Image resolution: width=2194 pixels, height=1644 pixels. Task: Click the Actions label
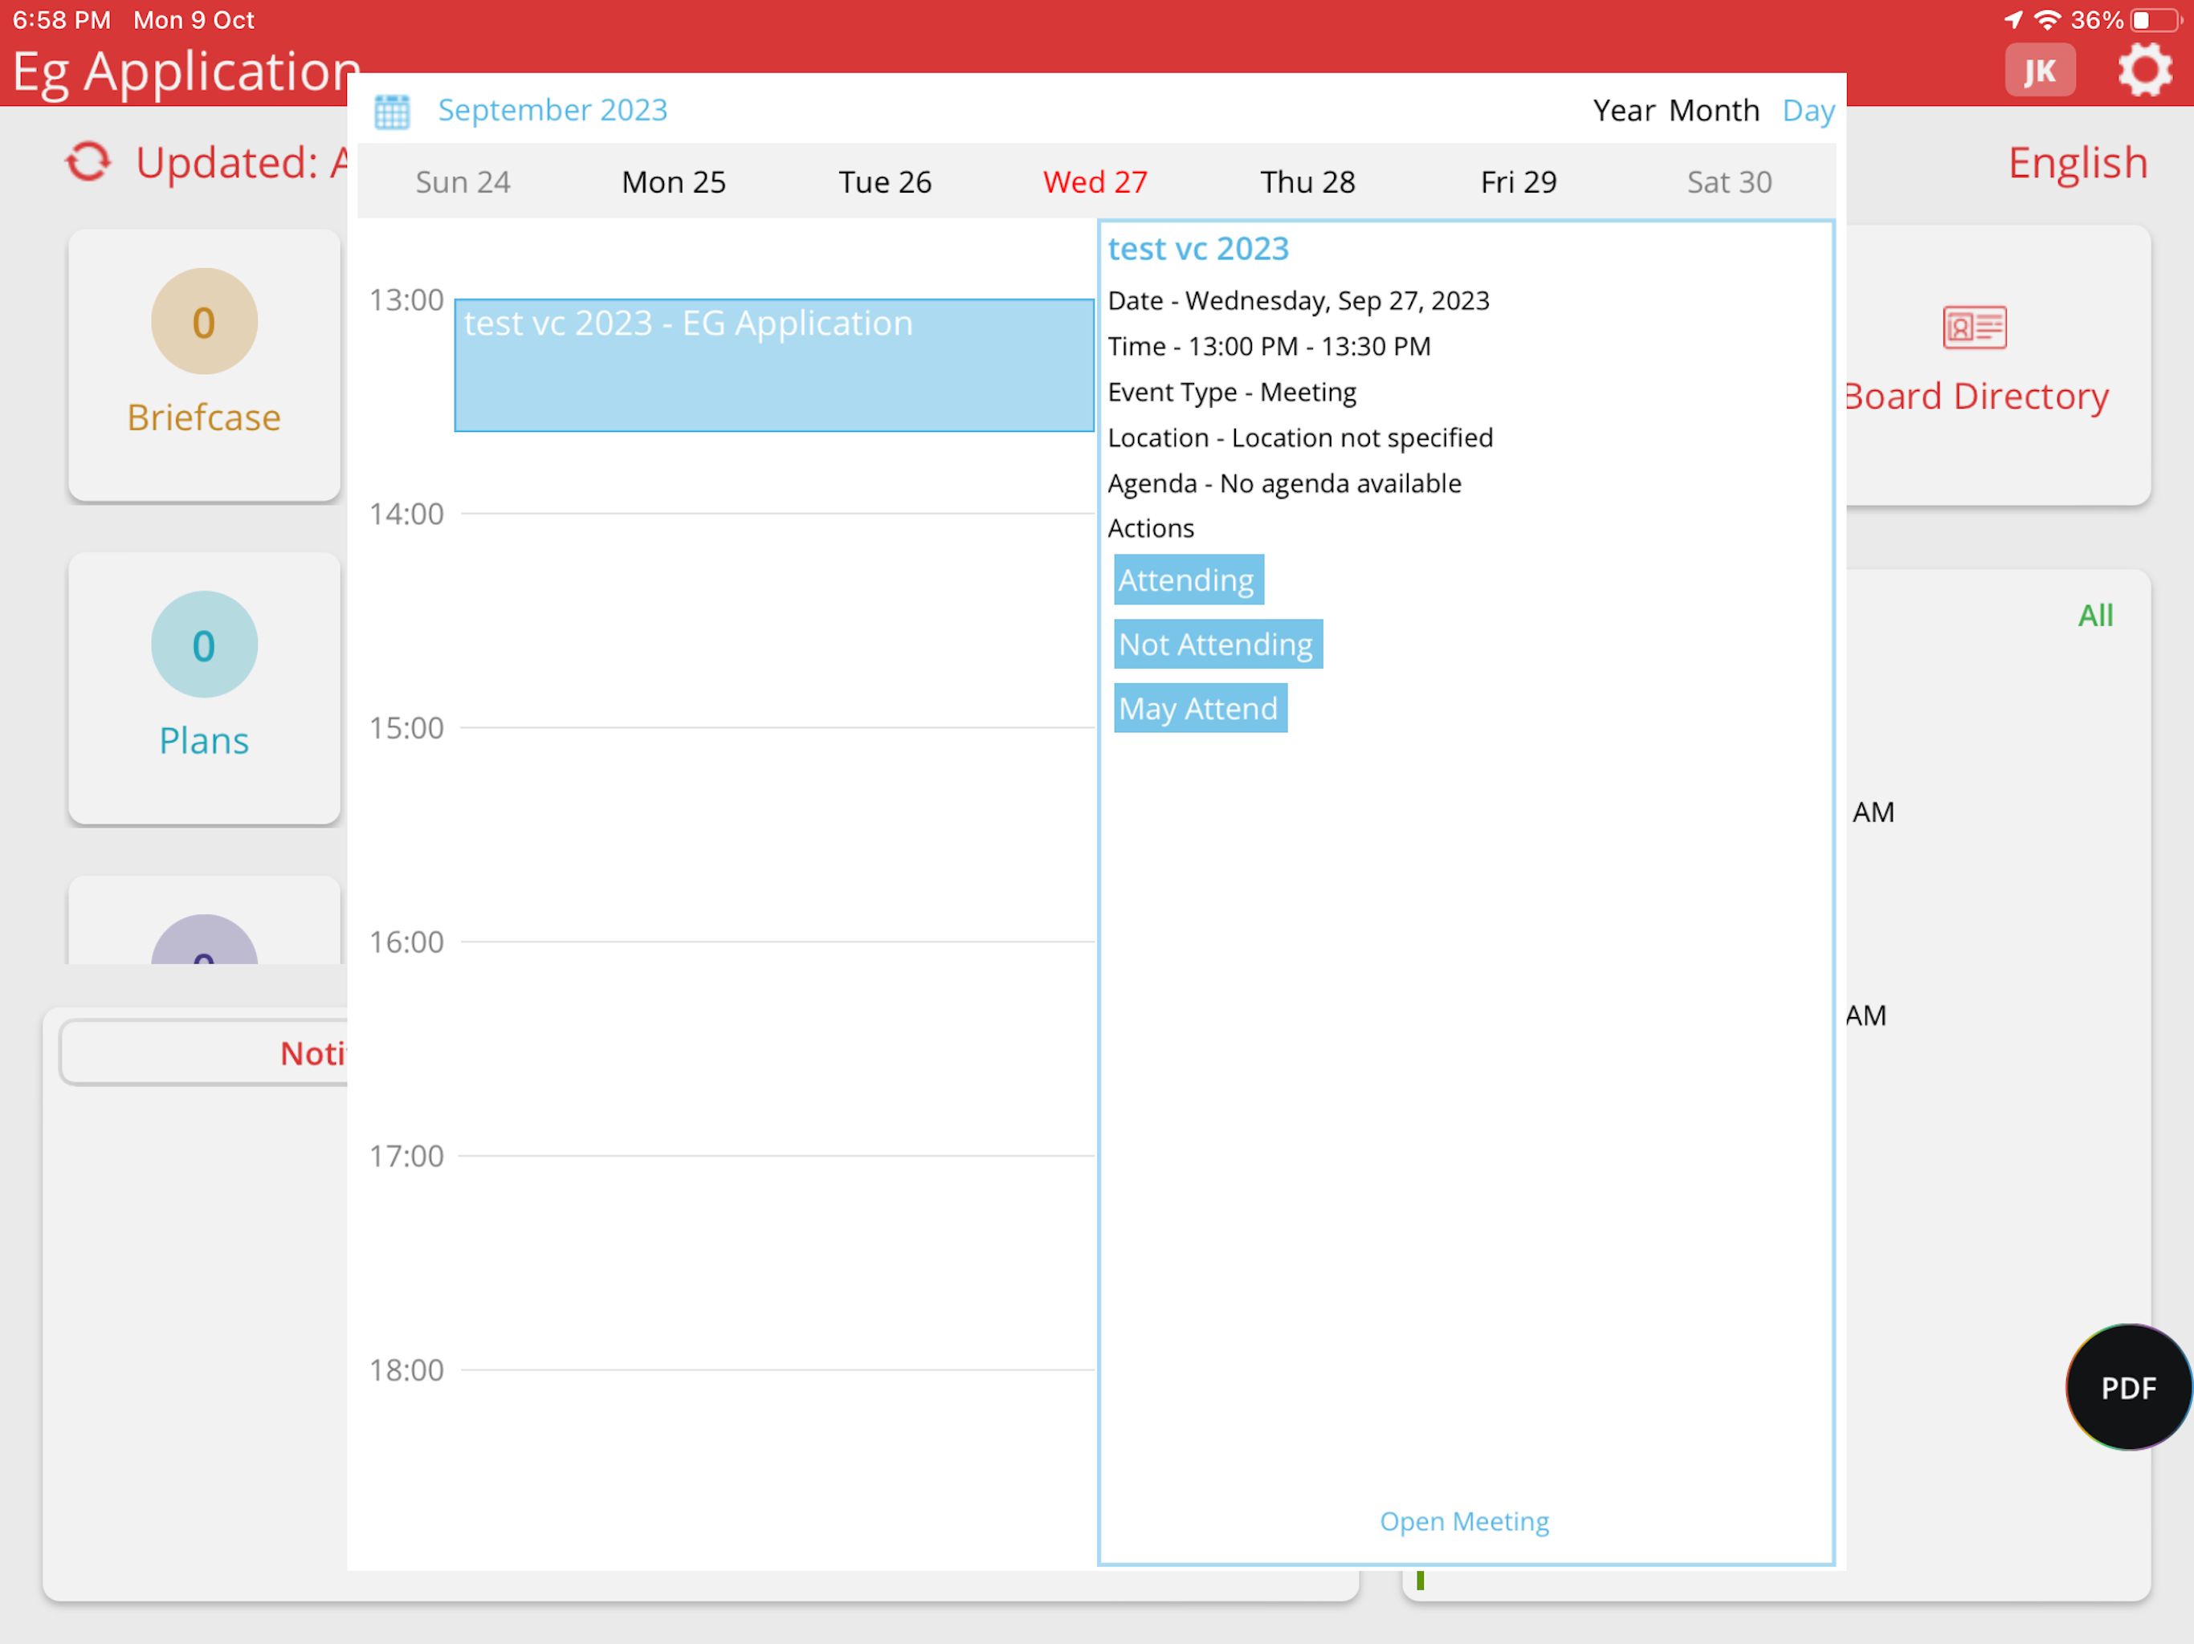(1151, 528)
